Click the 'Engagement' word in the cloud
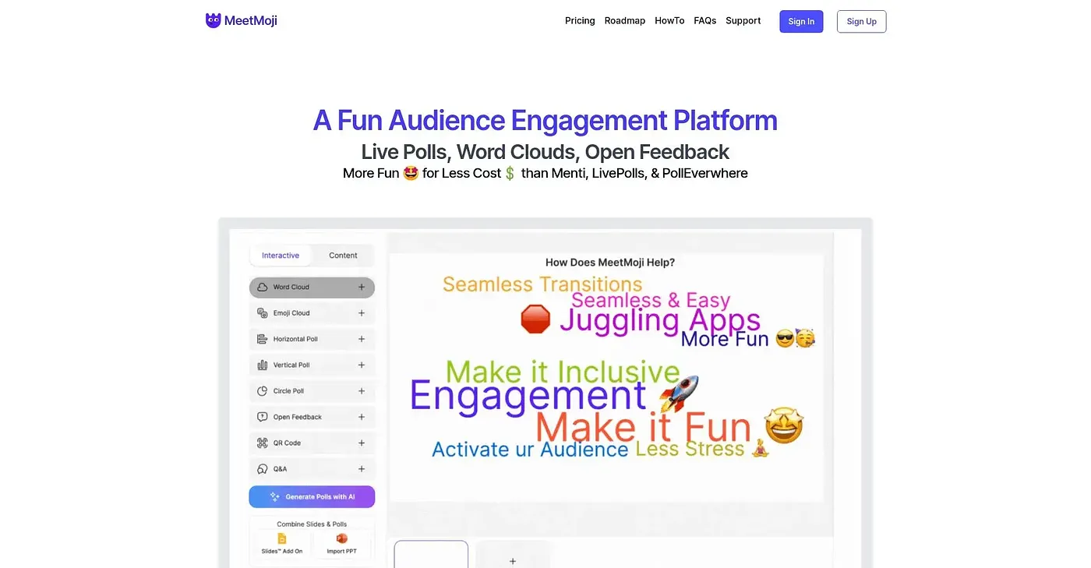 click(528, 396)
